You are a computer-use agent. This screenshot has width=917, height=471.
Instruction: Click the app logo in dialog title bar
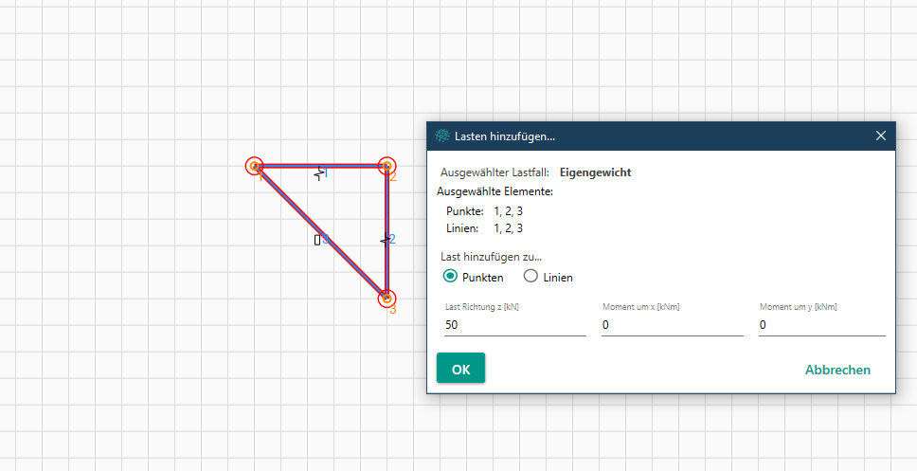coord(441,136)
